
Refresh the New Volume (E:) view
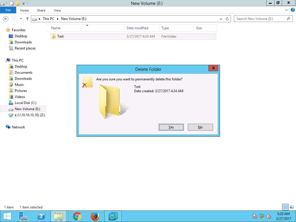click(x=227, y=19)
